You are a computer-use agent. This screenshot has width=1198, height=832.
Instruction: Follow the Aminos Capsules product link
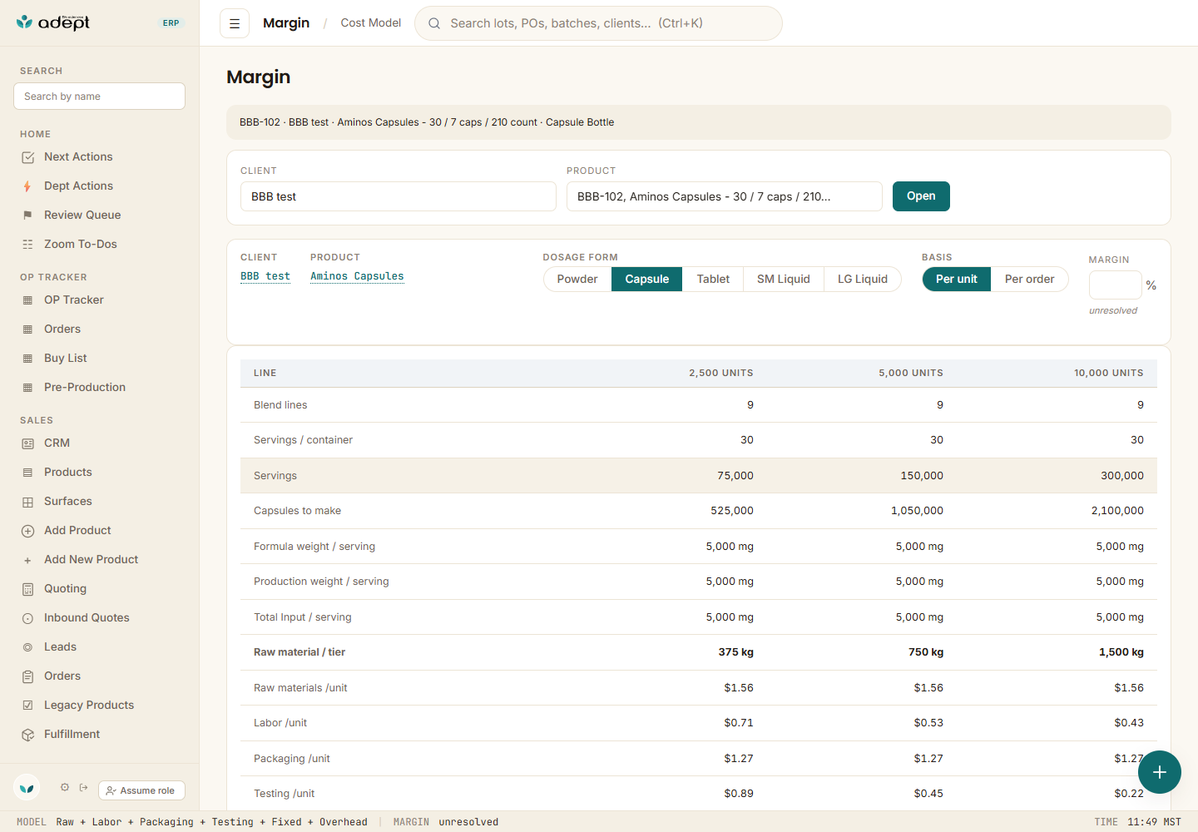coord(357,276)
